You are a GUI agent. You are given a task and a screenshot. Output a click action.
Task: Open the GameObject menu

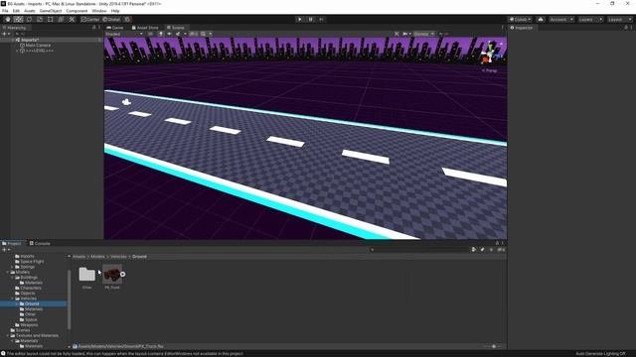[x=51, y=11]
